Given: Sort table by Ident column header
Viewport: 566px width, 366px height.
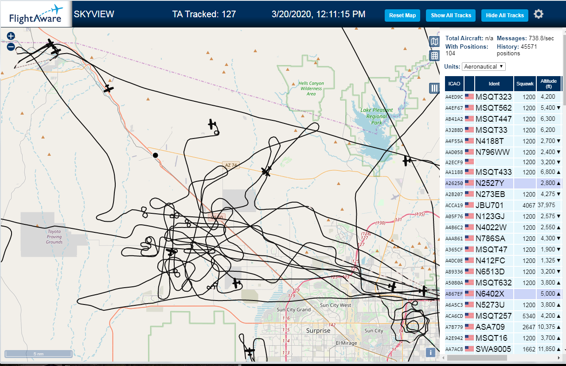Looking at the screenshot, I should (494, 84).
